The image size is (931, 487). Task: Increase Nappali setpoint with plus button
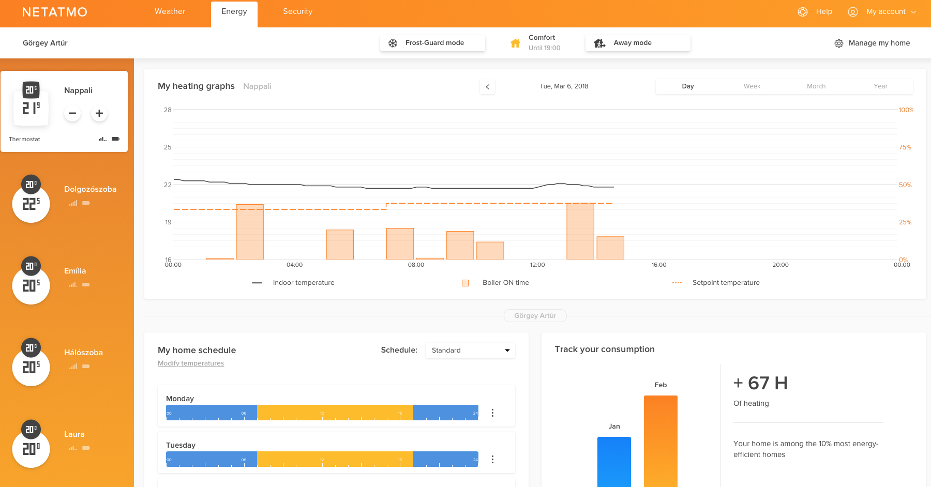tap(99, 113)
